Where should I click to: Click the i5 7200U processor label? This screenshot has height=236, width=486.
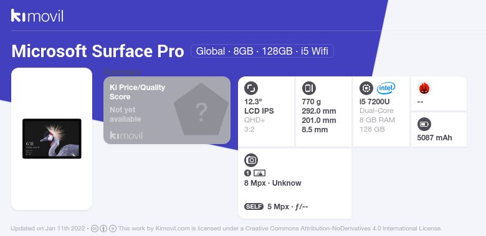pyautogui.click(x=374, y=102)
